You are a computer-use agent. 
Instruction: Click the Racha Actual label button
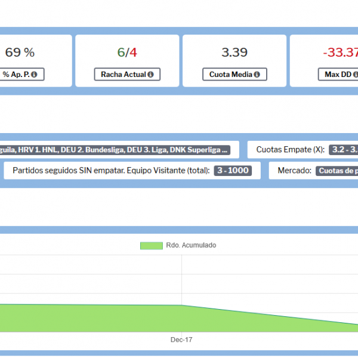127,74
